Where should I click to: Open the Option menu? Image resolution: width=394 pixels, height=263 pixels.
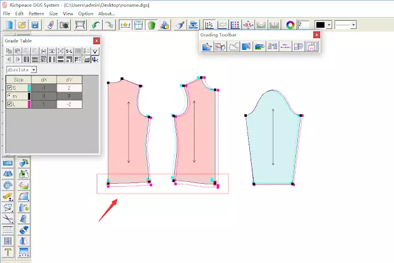coord(86,14)
